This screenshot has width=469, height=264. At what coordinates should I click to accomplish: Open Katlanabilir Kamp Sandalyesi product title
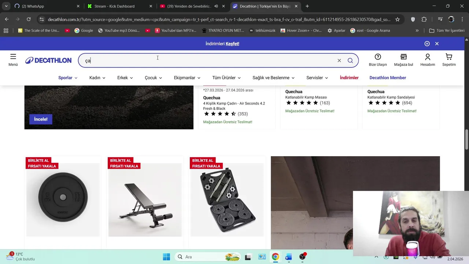(391, 97)
